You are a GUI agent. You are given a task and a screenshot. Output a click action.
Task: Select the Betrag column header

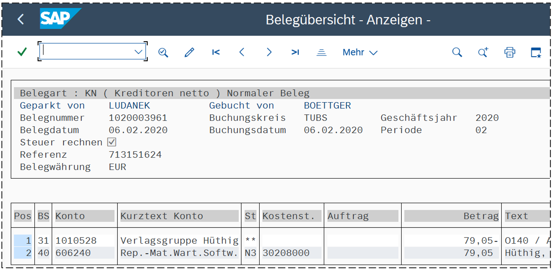coord(451,216)
